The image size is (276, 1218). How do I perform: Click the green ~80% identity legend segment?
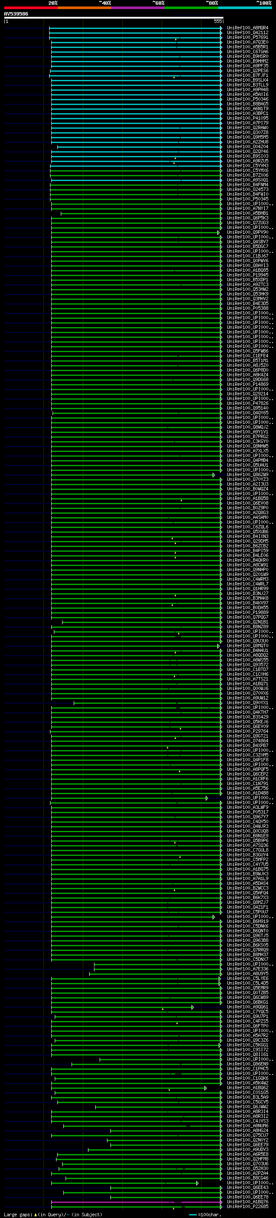[x=191, y=8]
